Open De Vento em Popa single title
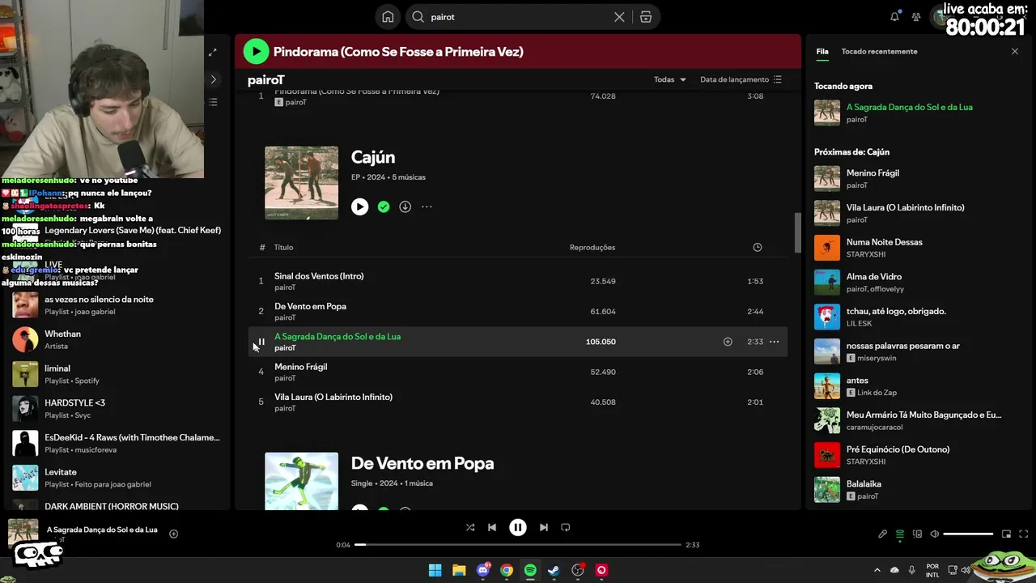Viewport: 1036px width, 583px height. tap(422, 463)
